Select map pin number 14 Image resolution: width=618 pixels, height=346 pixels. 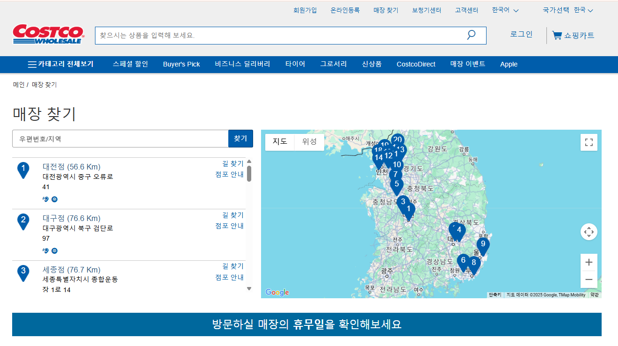point(378,159)
